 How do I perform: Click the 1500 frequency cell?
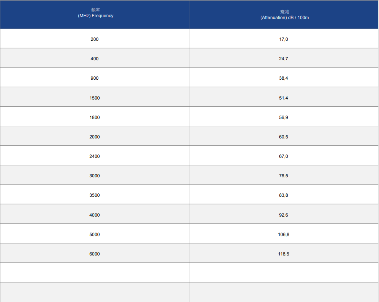pos(95,97)
